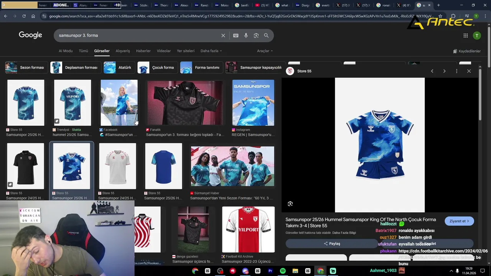
Task: Open the preview panel three-dot menu
Action: [x=456, y=71]
